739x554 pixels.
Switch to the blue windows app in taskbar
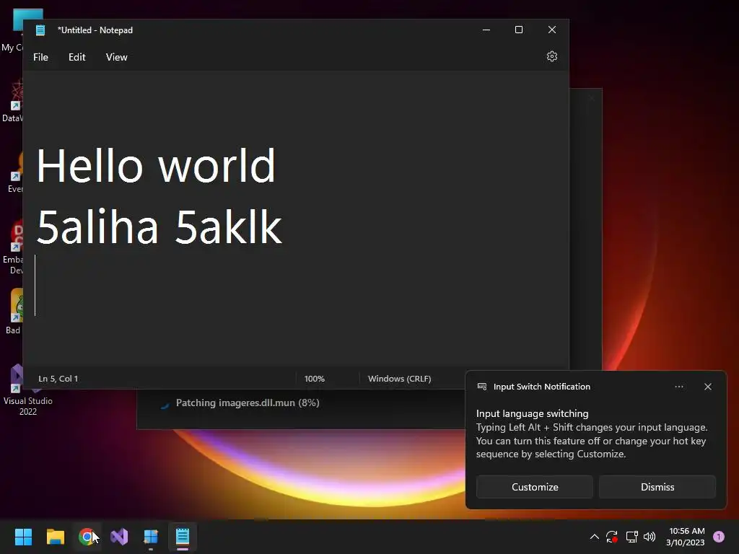(151, 537)
